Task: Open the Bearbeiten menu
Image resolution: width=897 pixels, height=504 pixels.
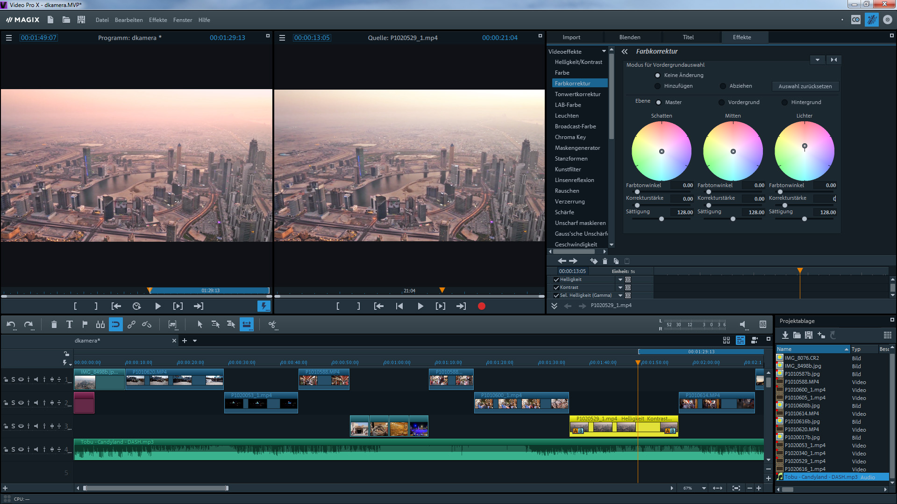Action: coord(128,20)
